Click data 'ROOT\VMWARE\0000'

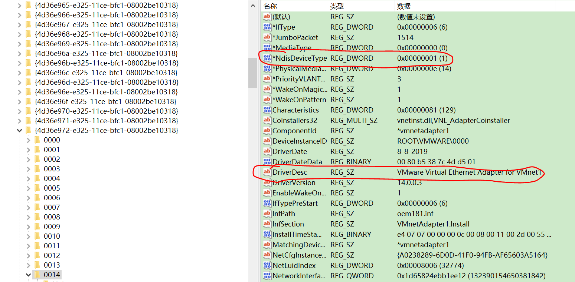pos(433,141)
